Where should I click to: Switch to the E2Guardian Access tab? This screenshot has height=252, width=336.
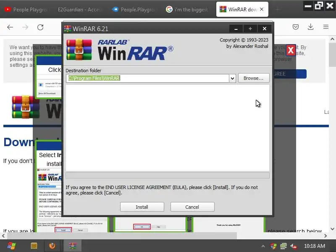coord(79,9)
